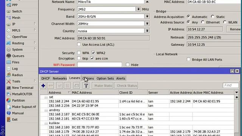Click the Make Static button
The width and height of the screenshot is (242, 136).
point(103,86)
